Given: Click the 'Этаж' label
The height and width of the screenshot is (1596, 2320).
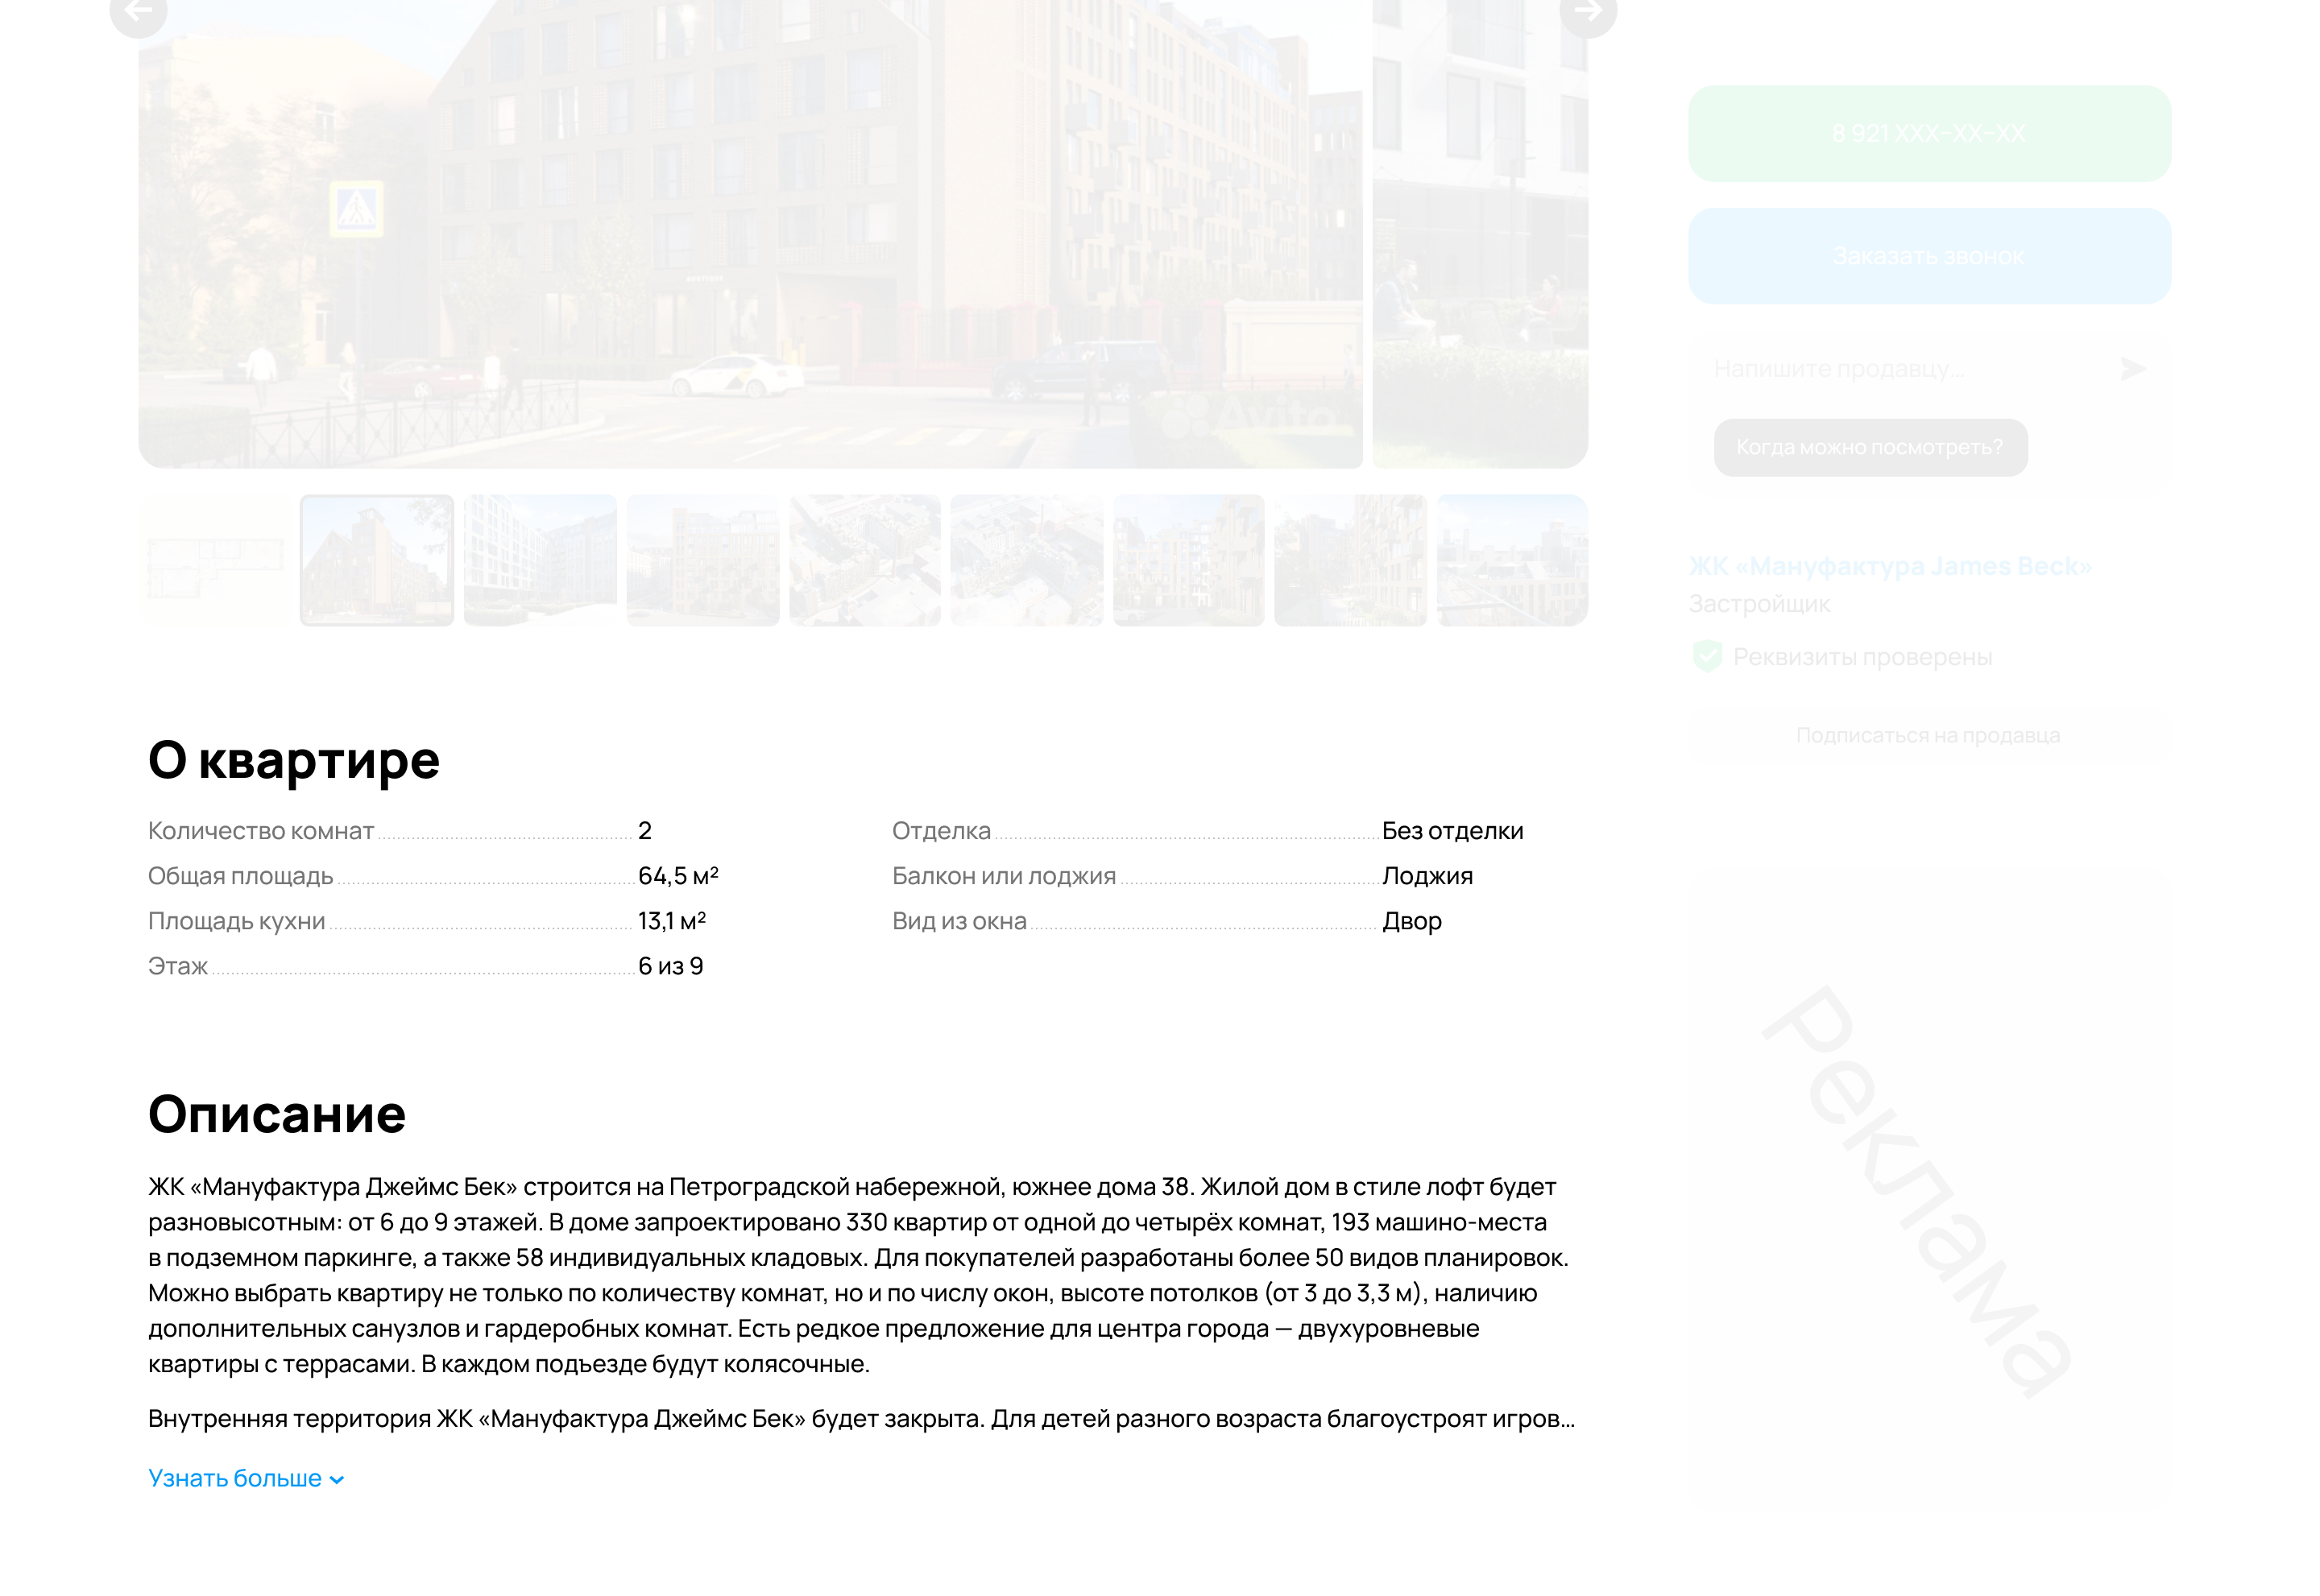Looking at the screenshot, I should tap(178, 966).
